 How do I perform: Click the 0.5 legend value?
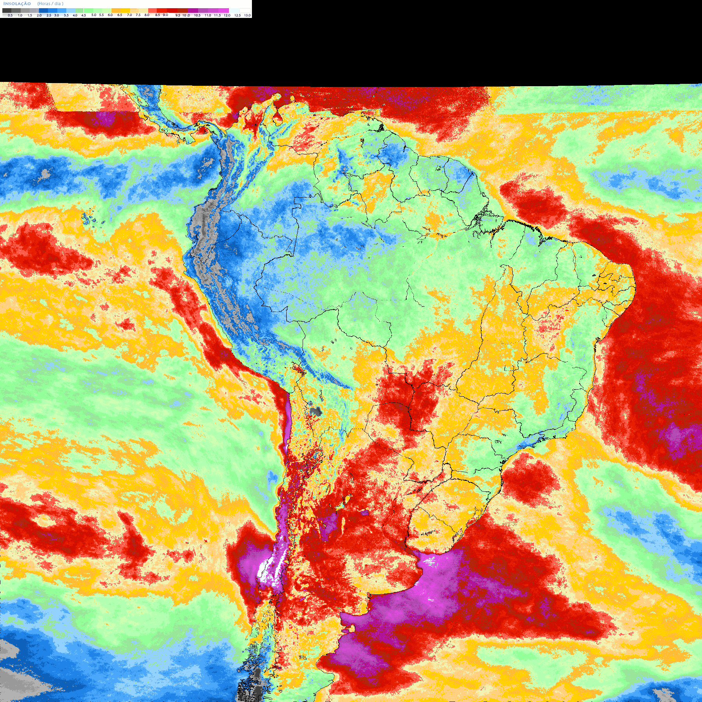(10, 15)
